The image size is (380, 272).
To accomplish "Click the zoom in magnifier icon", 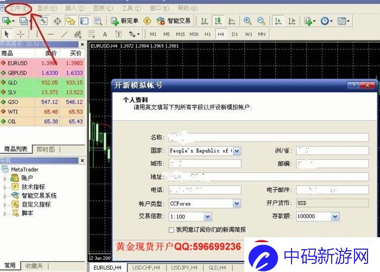I will (x=248, y=21).
